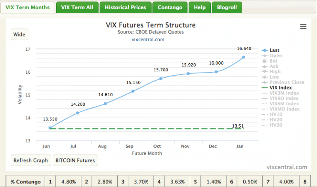The width and height of the screenshot is (317, 187).
Task: Toggle the VIX3M Index legend item
Action: (284, 93)
